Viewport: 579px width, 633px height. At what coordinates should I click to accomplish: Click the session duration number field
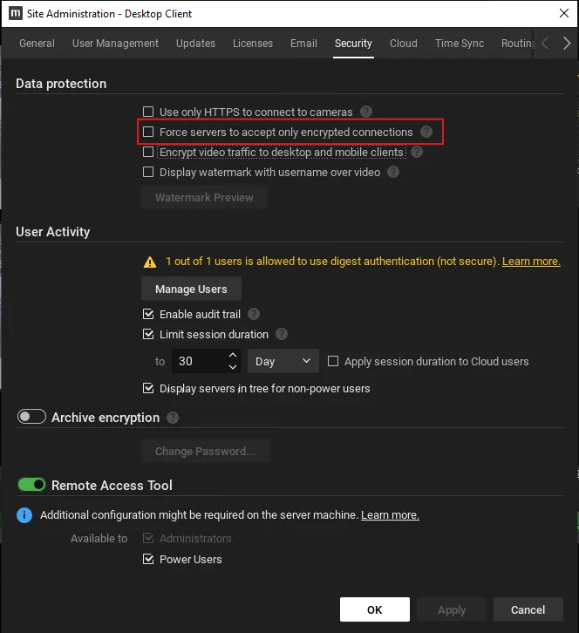tap(200, 361)
